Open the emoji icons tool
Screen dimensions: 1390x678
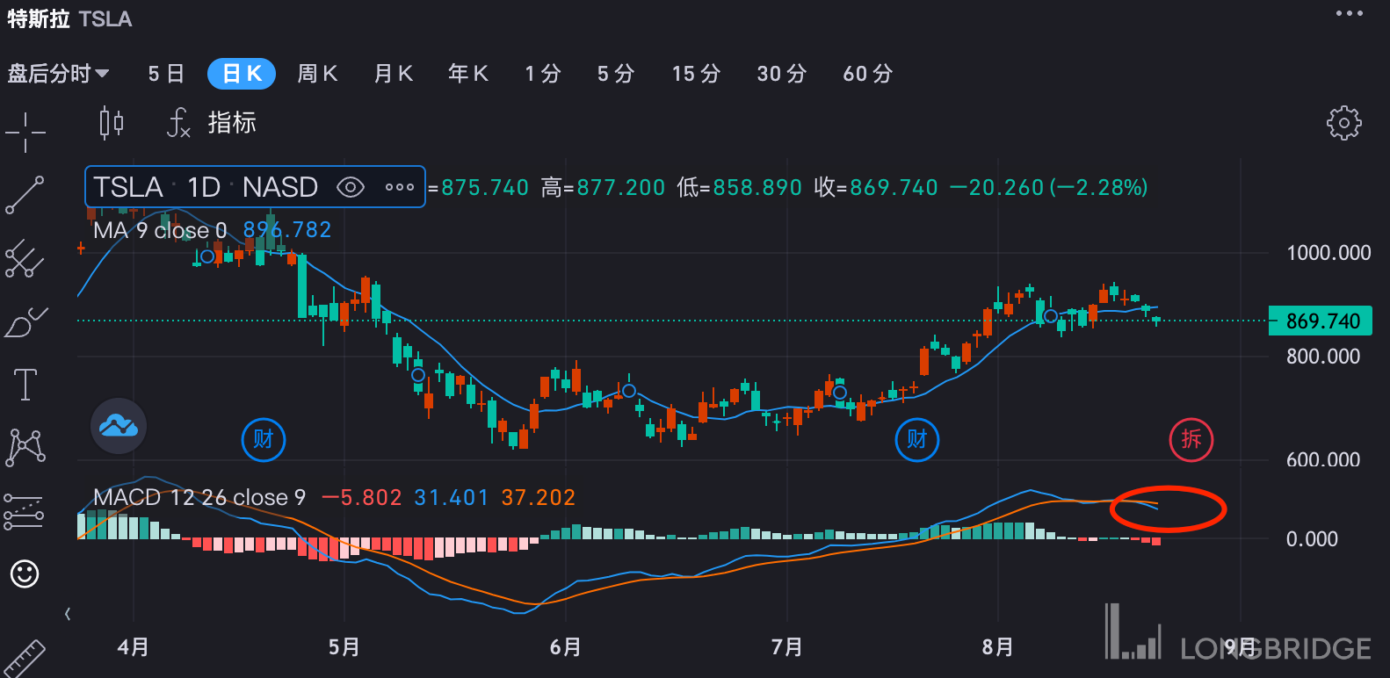click(25, 574)
